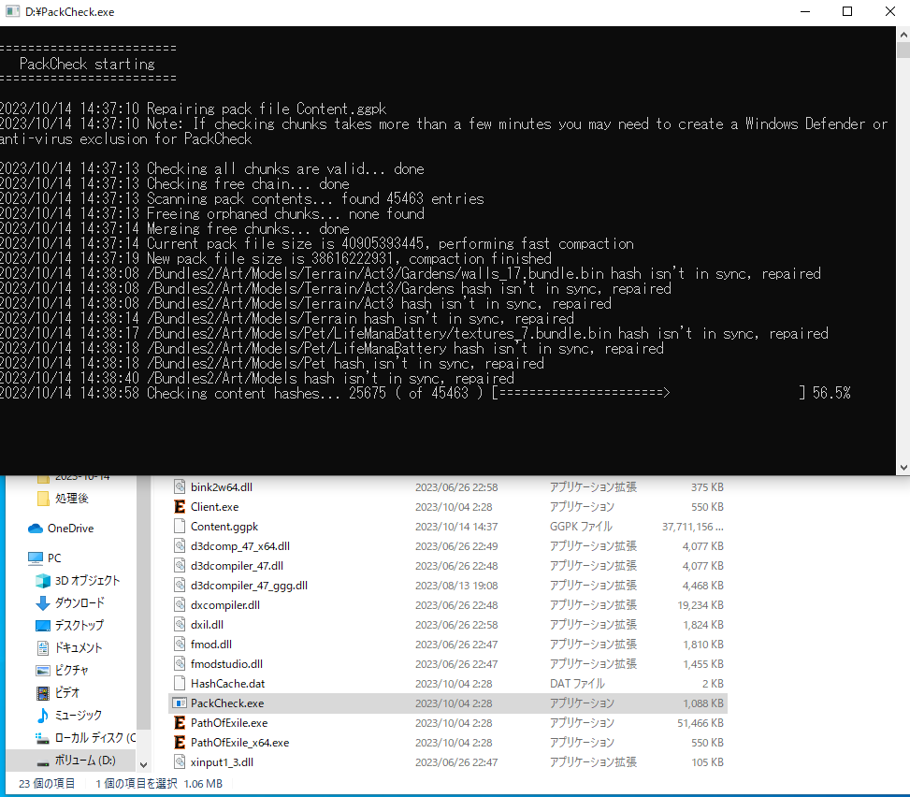
Task: Click the console scrollbar down arrow
Action: coord(903,468)
